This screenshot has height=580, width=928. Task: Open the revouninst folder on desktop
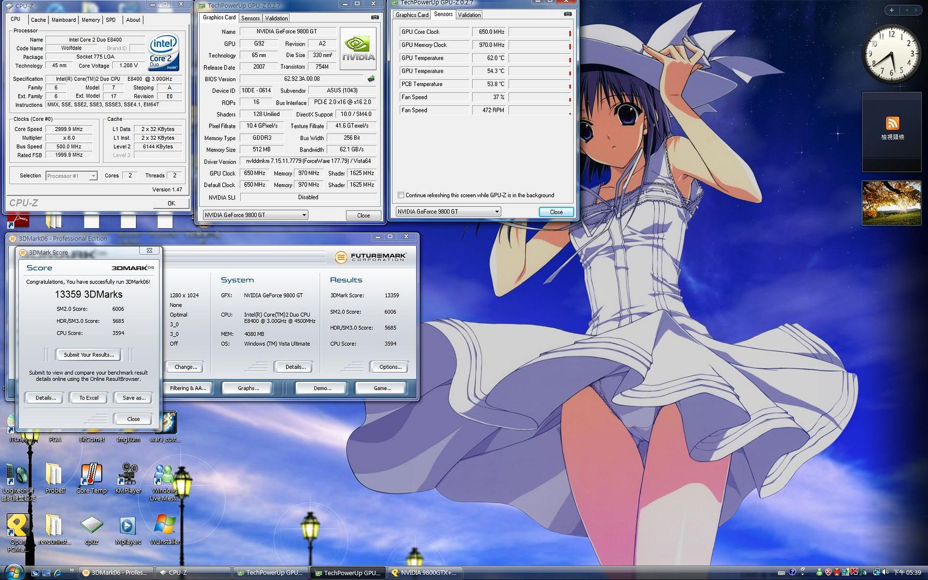coord(55,530)
